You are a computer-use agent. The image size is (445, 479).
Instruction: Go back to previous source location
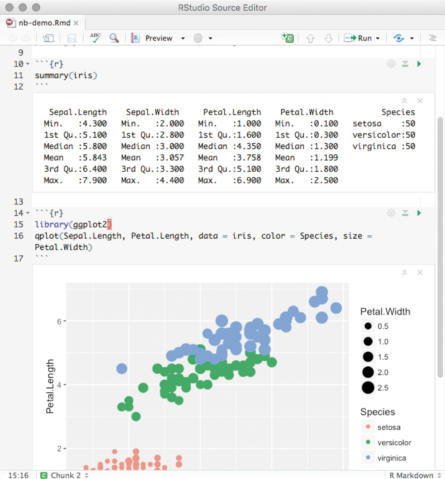click(x=12, y=38)
